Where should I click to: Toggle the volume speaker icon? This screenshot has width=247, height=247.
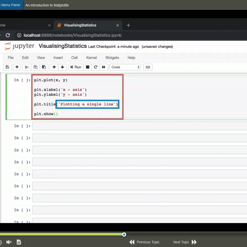(x=9, y=242)
